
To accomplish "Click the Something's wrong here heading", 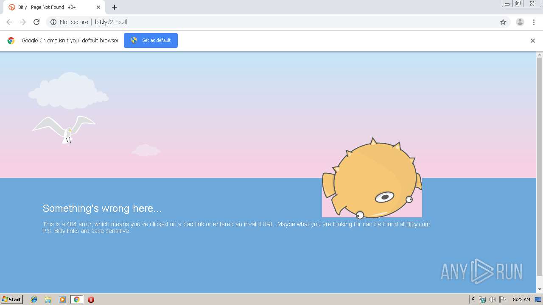I will [x=102, y=208].
